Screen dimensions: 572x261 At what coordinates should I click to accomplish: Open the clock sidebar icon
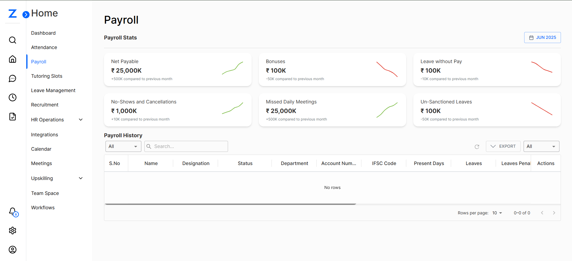tap(13, 97)
